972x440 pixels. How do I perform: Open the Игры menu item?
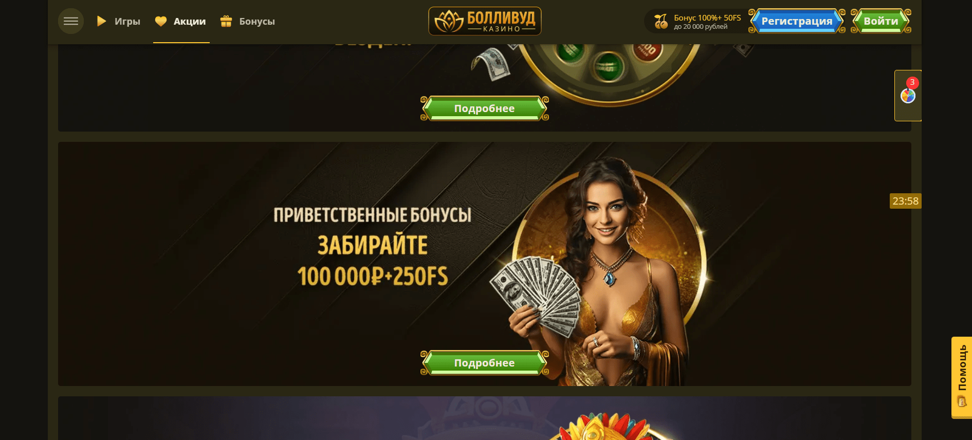(127, 21)
